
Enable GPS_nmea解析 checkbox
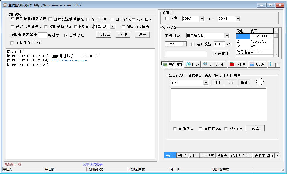coord(123,27)
